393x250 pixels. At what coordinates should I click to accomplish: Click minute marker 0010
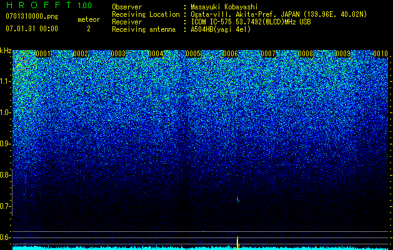(x=381, y=54)
